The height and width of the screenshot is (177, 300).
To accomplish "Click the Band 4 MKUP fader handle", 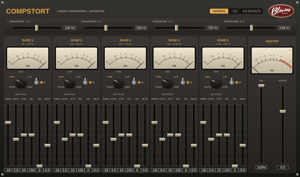I will click(194, 145).
